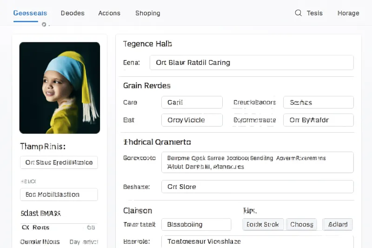Click the 'Clainson' section heading
The image size is (372, 248).
coord(138,210)
